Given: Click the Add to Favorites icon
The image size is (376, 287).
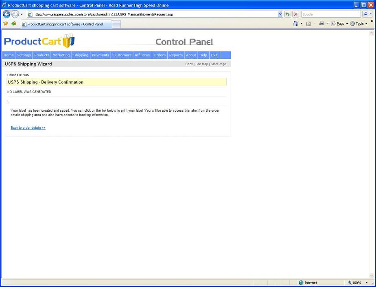Looking at the screenshot, I should point(14,24).
